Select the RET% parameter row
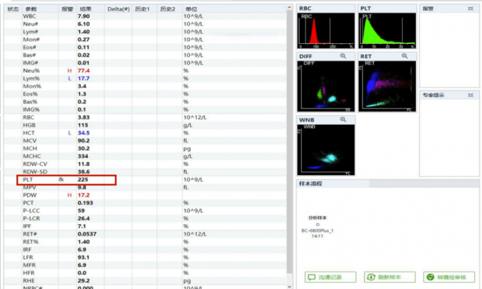This screenshot has width=482, height=289. [x=145, y=241]
